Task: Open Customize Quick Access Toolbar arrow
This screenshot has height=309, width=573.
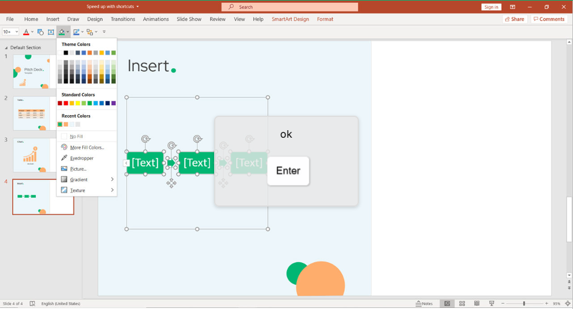Action: tap(104, 32)
